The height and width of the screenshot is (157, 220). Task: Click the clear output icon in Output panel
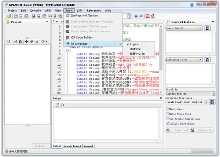pyautogui.click(x=58, y=105)
